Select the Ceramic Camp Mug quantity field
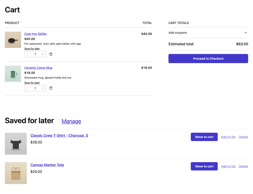253x194 pixels. click(x=35, y=88)
